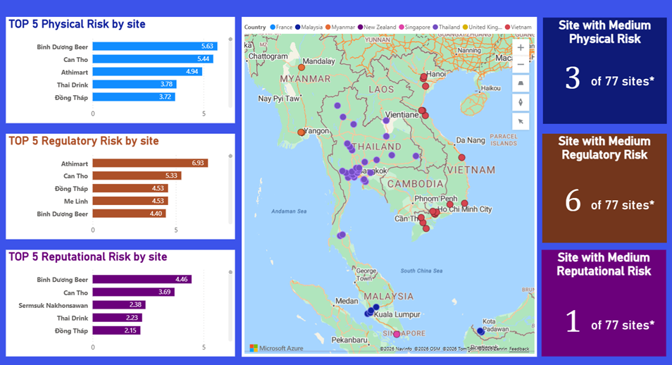The image size is (672, 365).
Task: Activate the map selection arrow tool
Action: click(521, 121)
